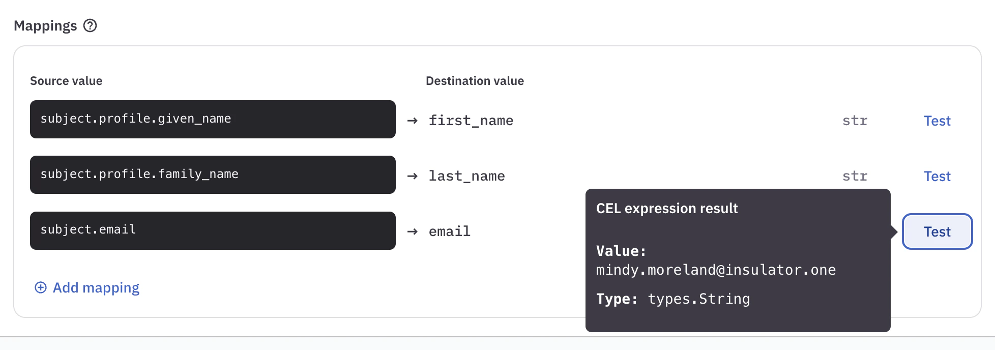
Task: Test the subject.profile.given_name mapping
Action: pos(937,120)
